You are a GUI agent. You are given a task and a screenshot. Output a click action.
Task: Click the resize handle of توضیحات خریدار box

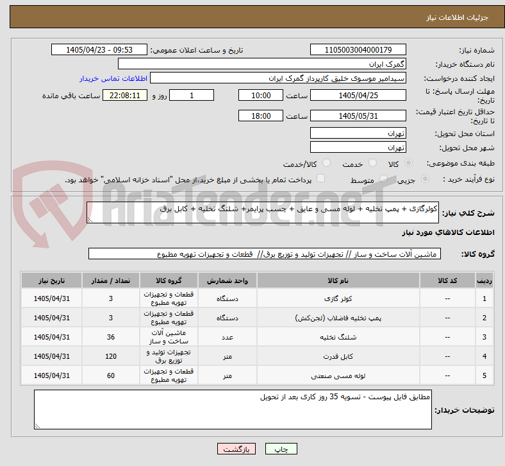click(x=37, y=426)
